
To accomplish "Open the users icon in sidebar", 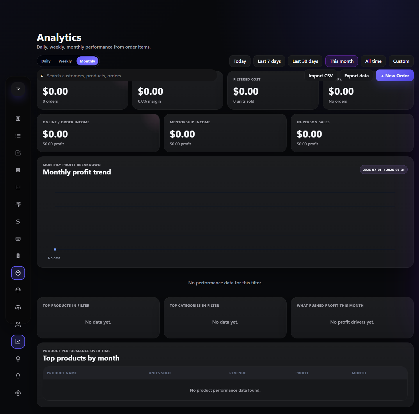I will click(18, 324).
